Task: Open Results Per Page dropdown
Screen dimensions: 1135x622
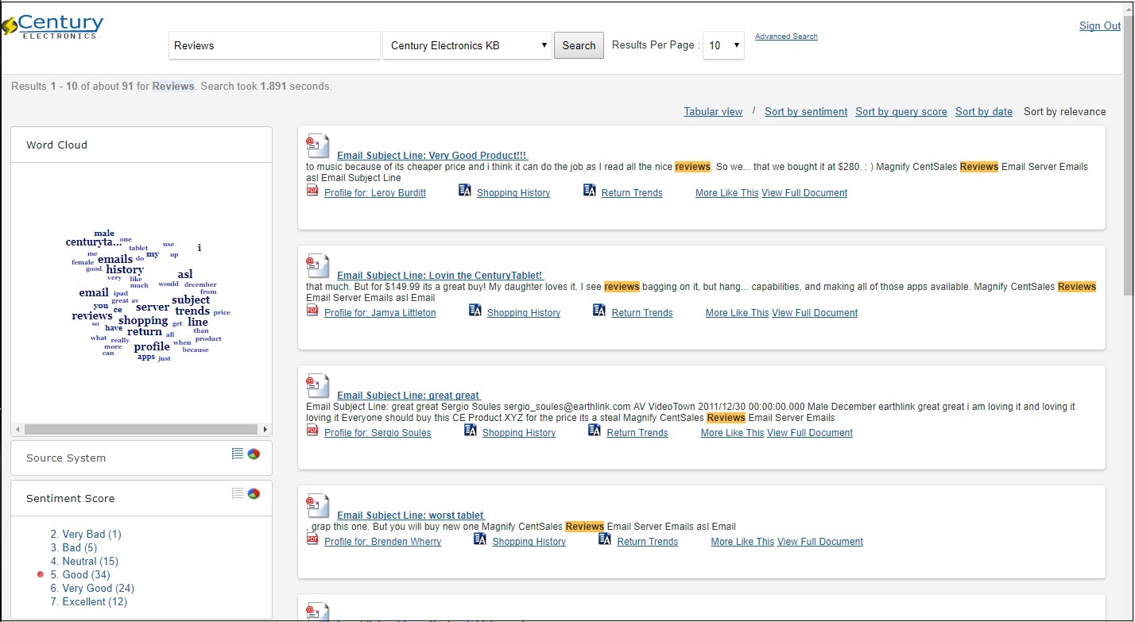Action: [x=723, y=45]
